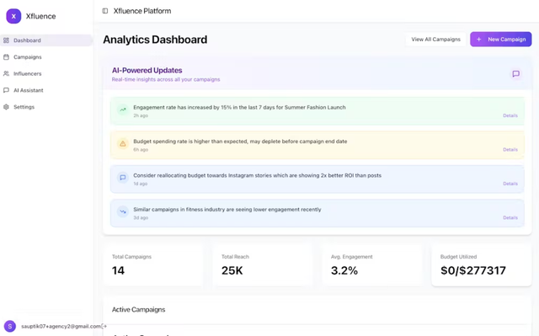Image resolution: width=539 pixels, height=336 pixels.
Task: Toggle sidebar panel icon beside Xfluence Platform
Action: point(105,11)
